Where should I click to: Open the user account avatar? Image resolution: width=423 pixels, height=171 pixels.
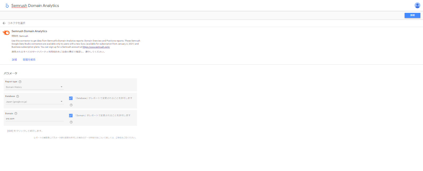pos(417,5)
